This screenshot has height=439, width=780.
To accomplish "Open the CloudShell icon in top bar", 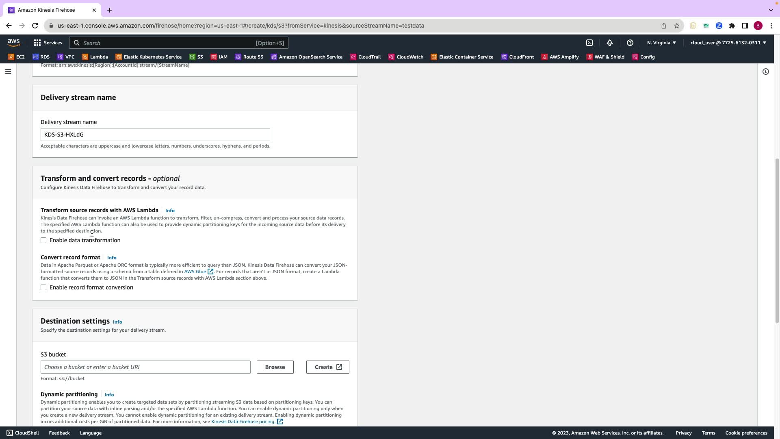I will pos(589,43).
